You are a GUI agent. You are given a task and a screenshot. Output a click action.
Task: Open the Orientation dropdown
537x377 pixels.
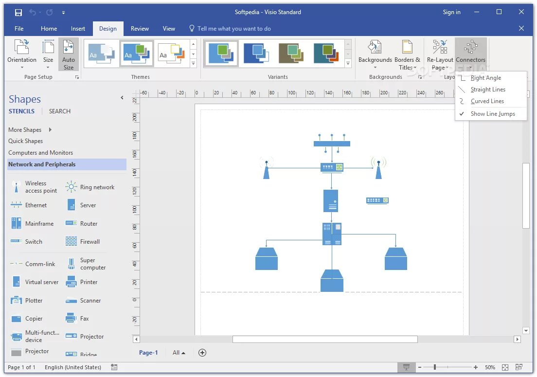pos(22,54)
